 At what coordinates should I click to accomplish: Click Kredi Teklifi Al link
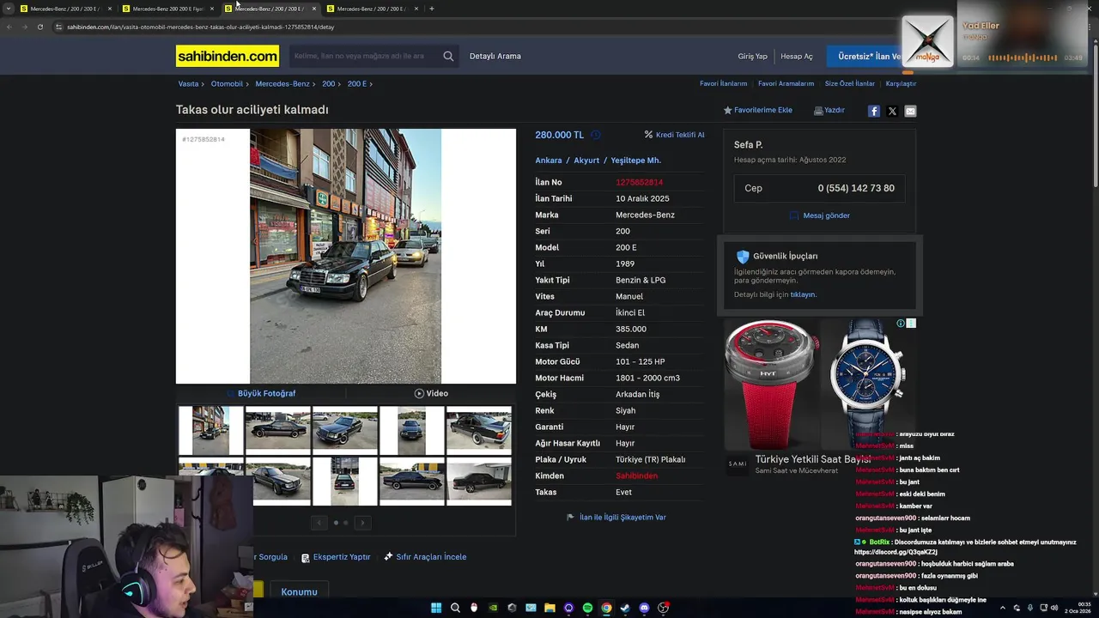[x=675, y=135]
